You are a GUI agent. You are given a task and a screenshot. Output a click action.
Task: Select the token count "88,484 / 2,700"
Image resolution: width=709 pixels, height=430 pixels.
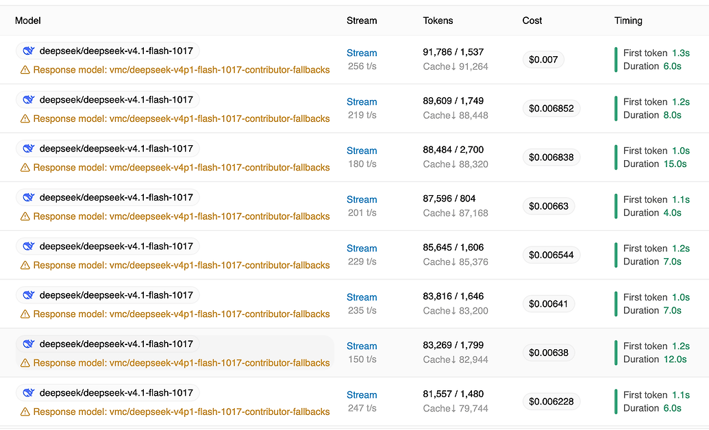click(x=453, y=150)
